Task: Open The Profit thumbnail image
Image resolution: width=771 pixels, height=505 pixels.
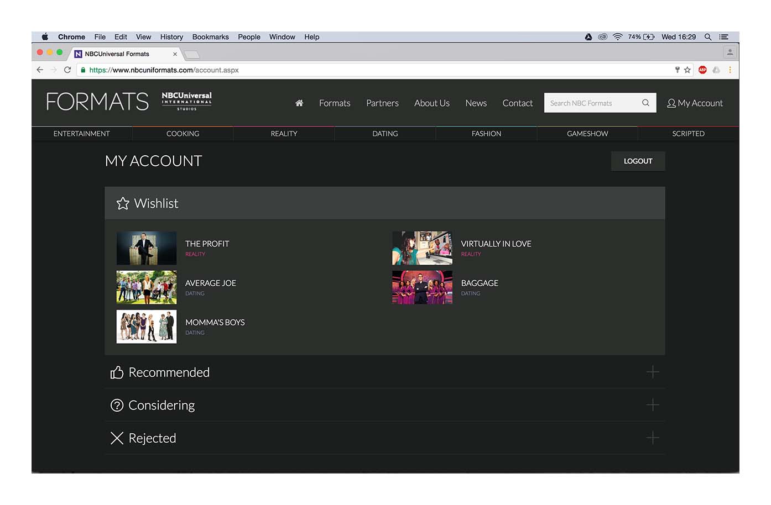Action: pos(147,248)
